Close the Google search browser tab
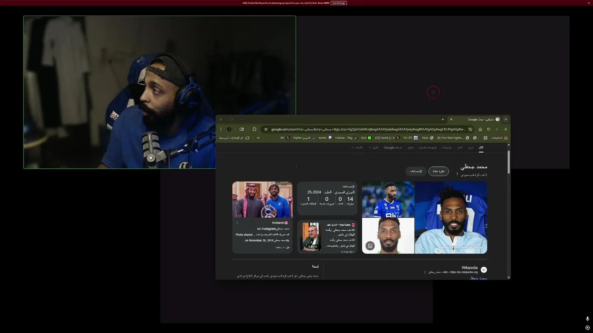Screen dimensions: 593x333 coord(451,119)
